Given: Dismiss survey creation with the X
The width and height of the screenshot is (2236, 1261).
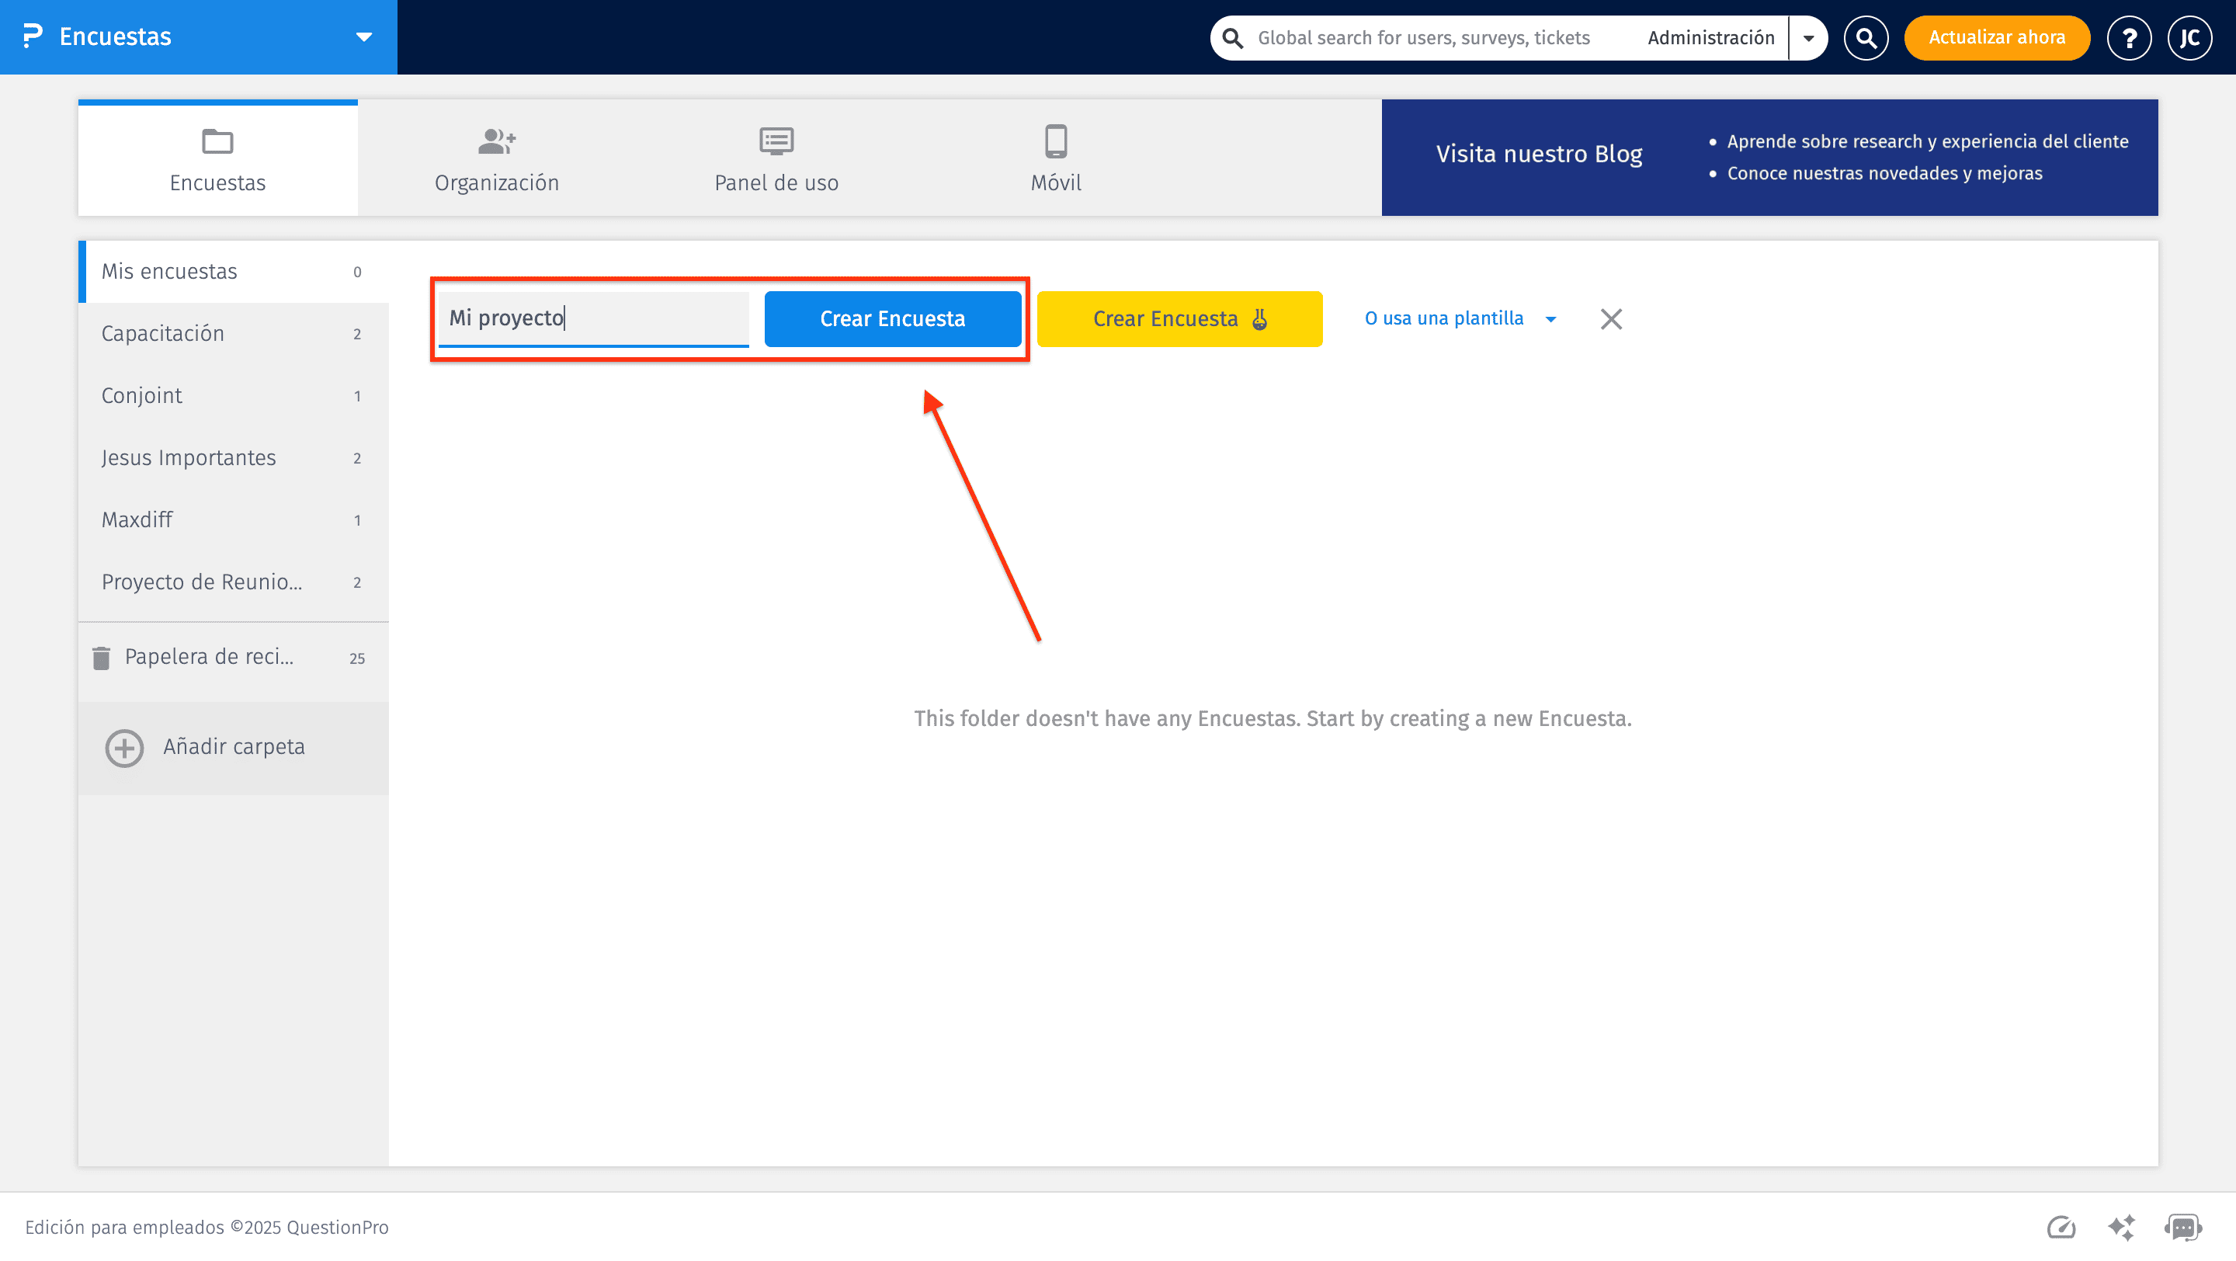Looking at the screenshot, I should [x=1611, y=318].
